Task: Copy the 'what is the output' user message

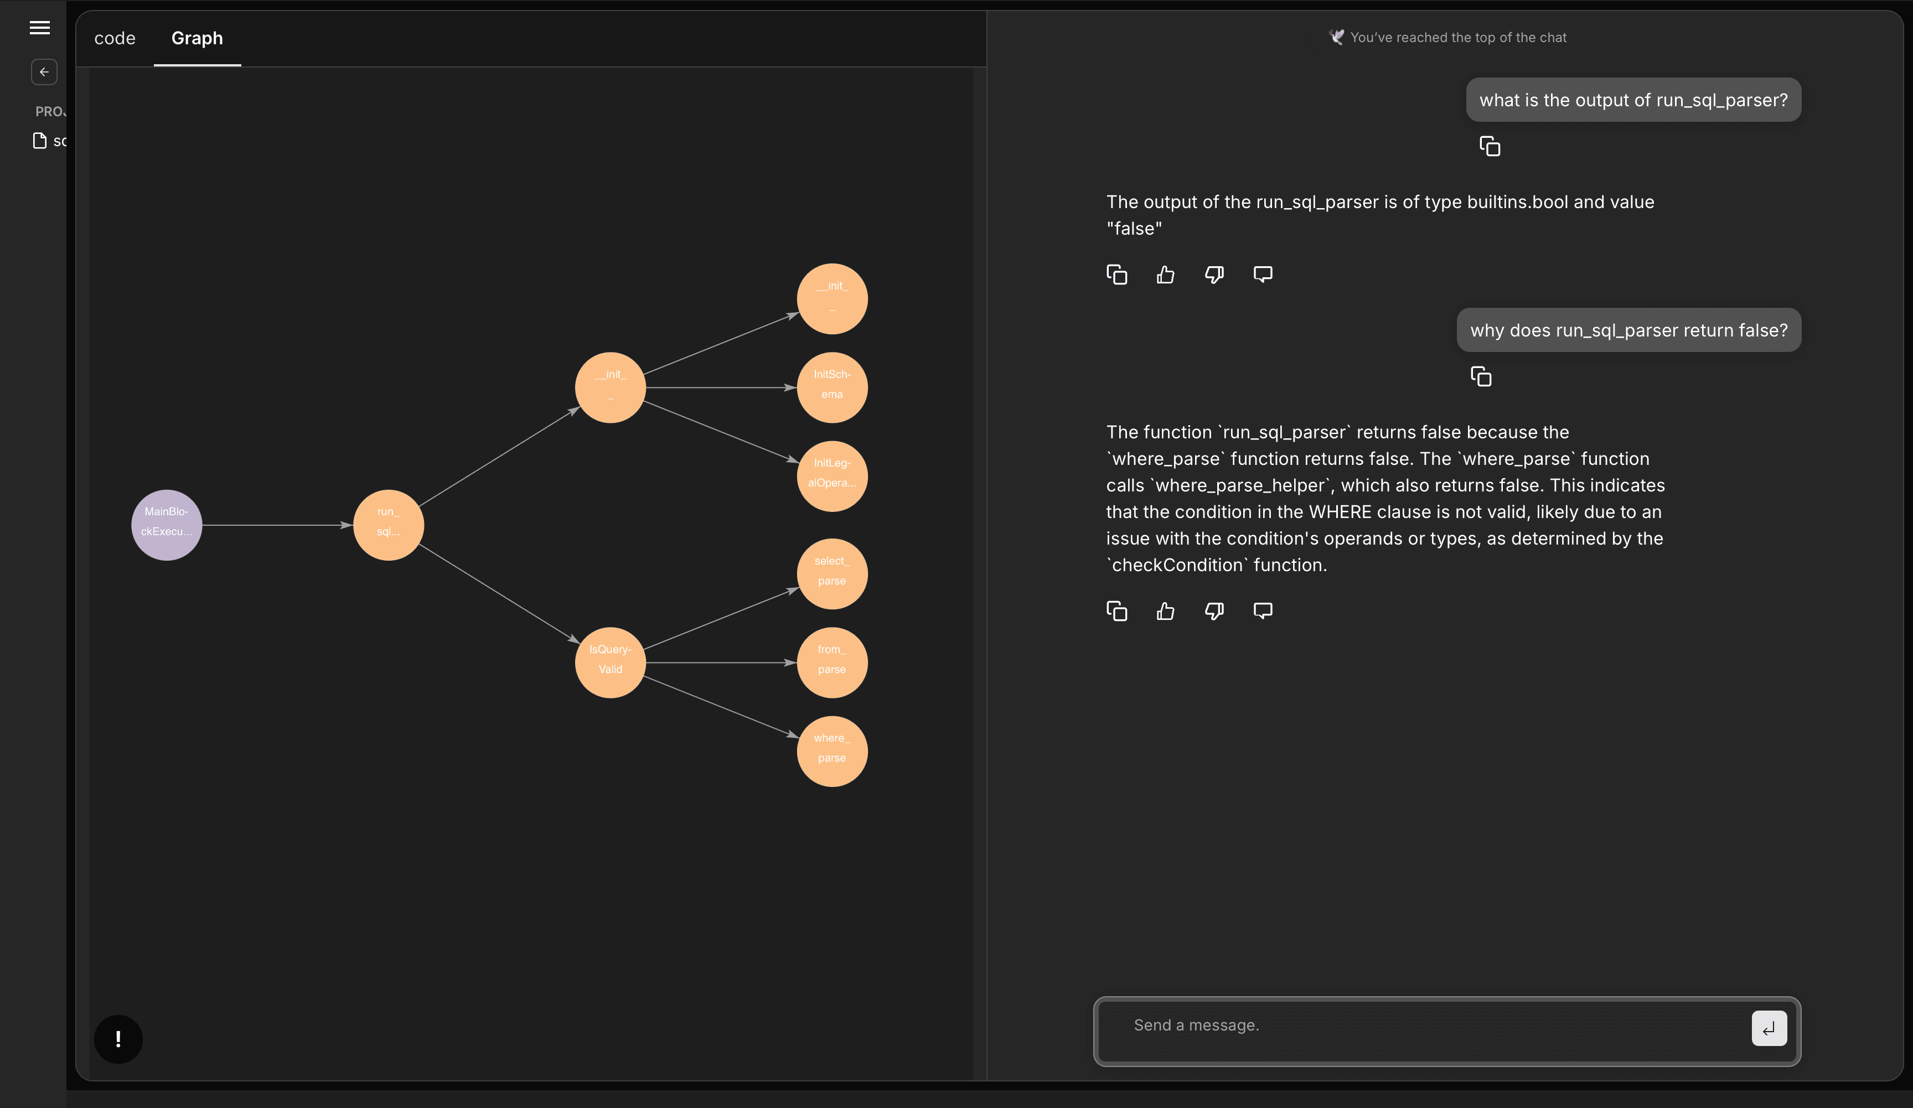Action: (1490, 147)
